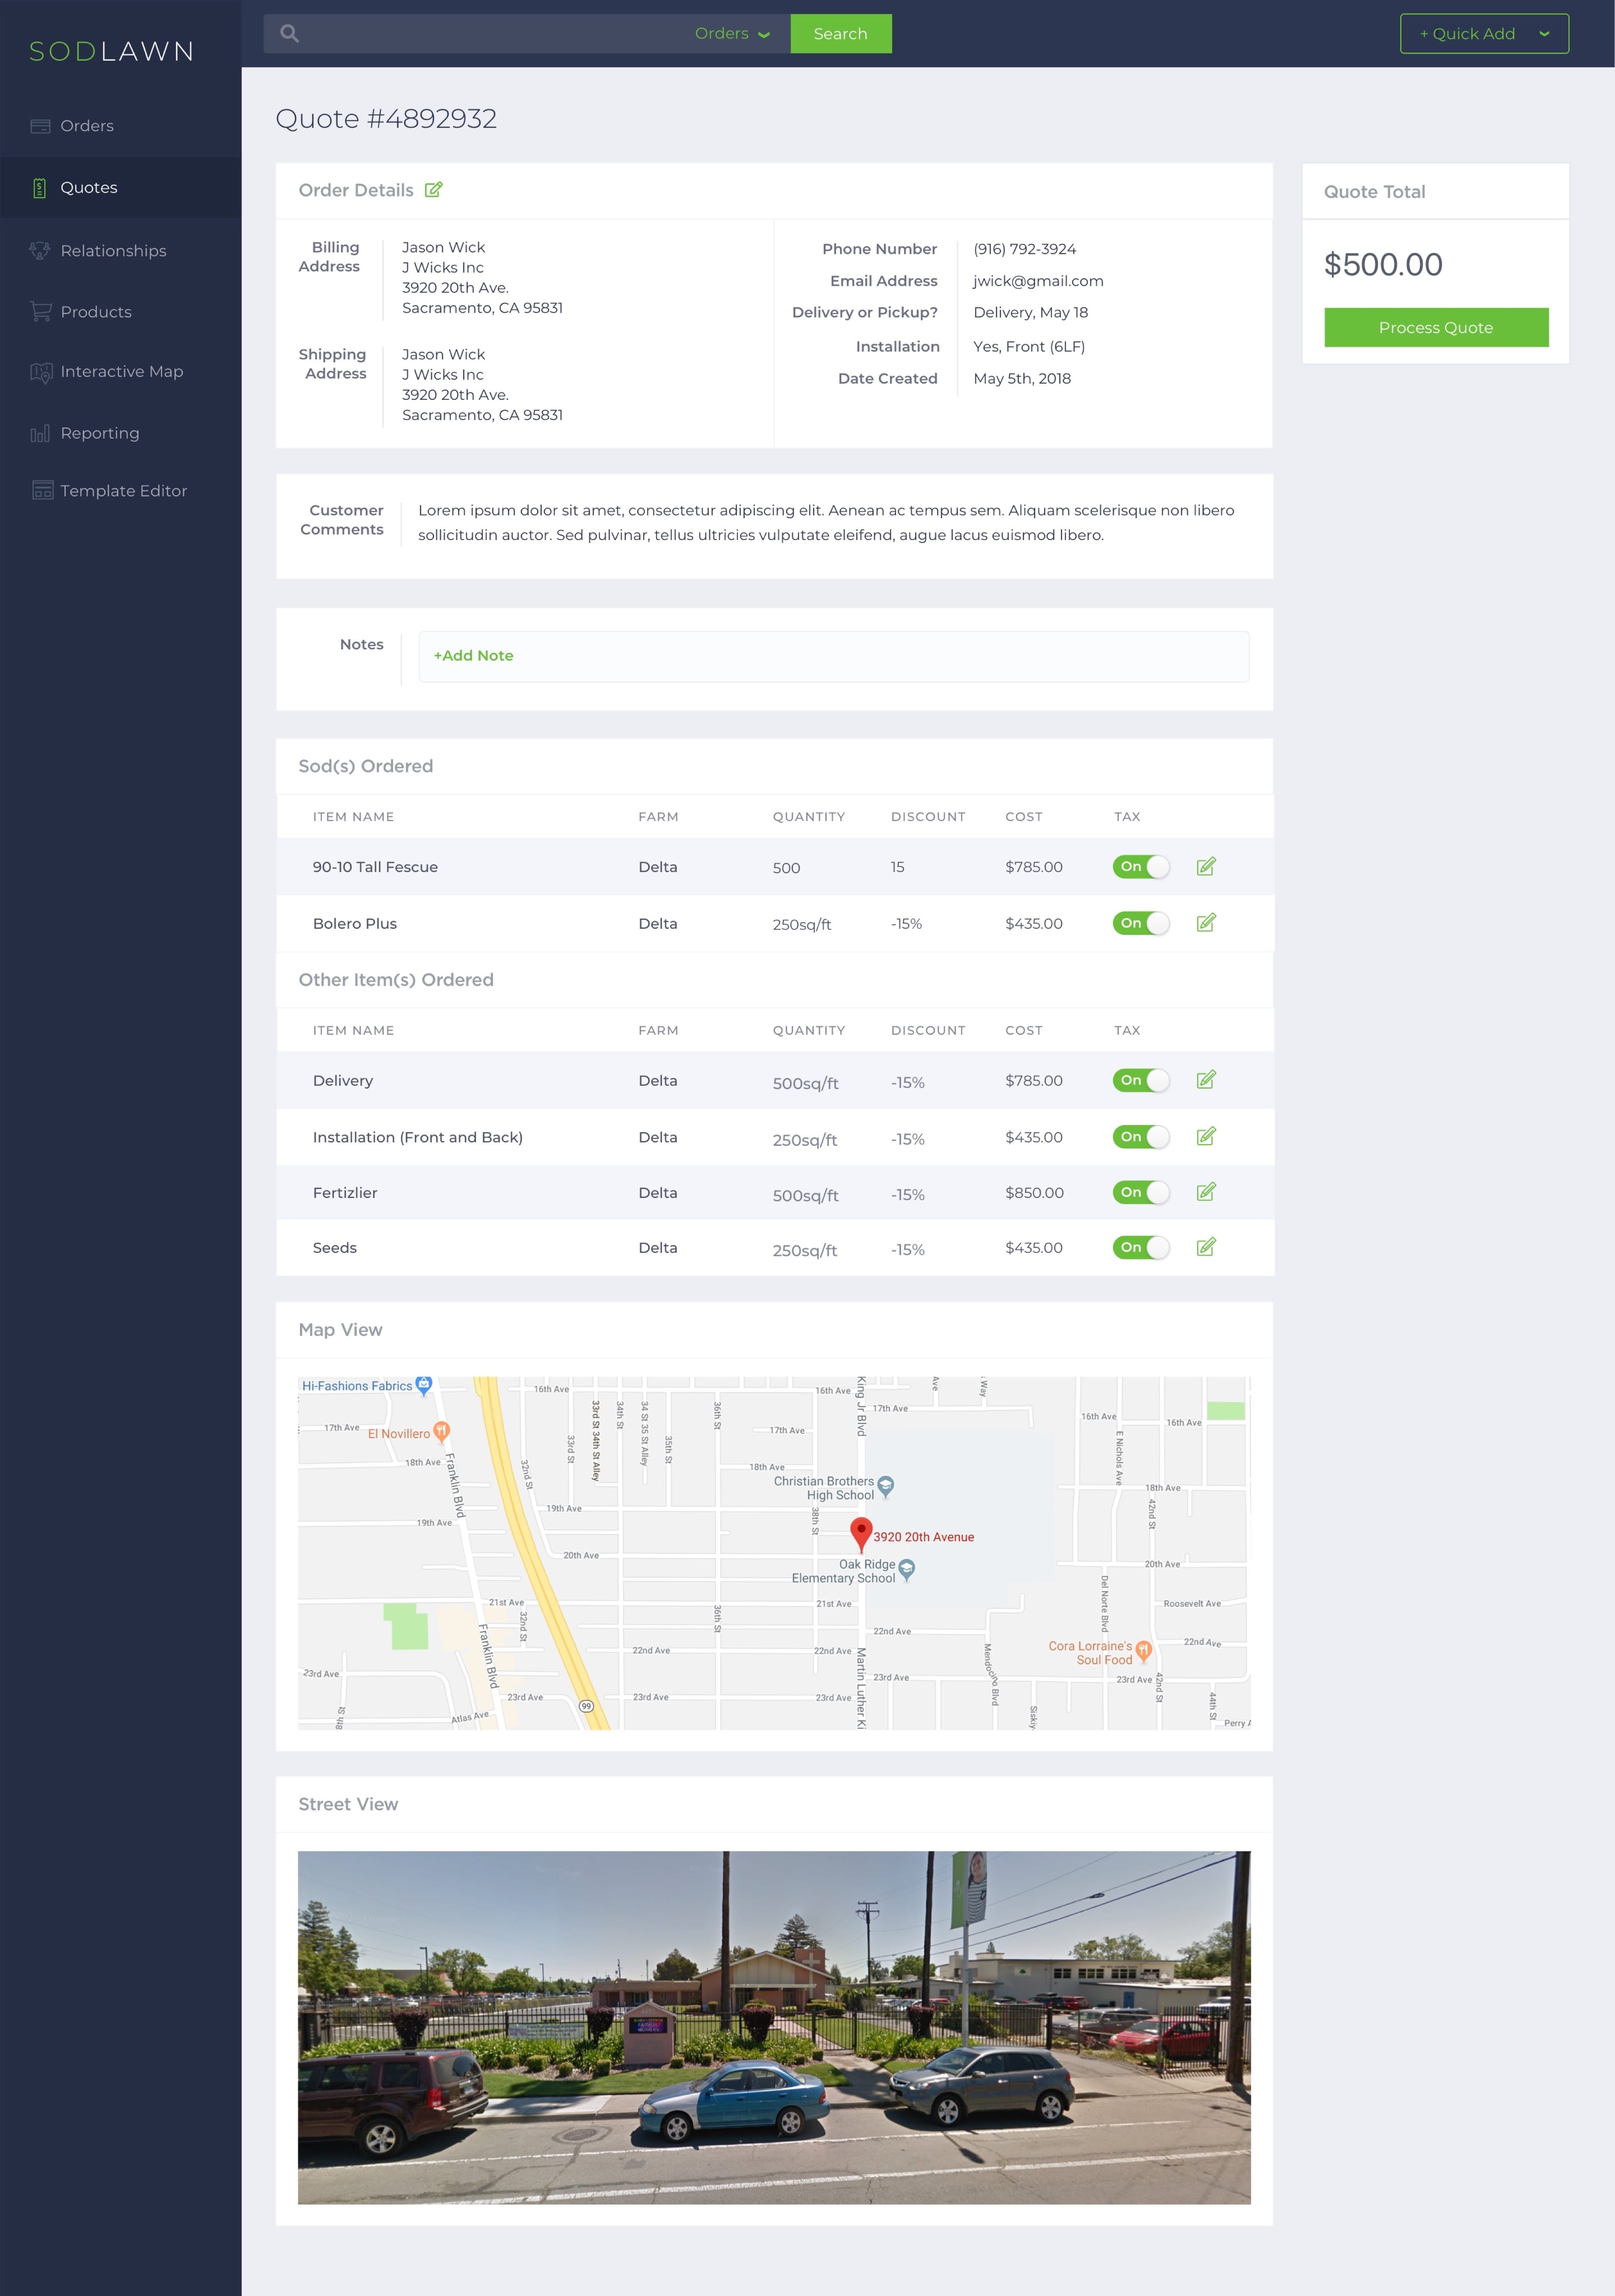The width and height of the screenshot is (1615, 2296).
Task: Edit the Bolero Plus row
Action: point(1206,923)
